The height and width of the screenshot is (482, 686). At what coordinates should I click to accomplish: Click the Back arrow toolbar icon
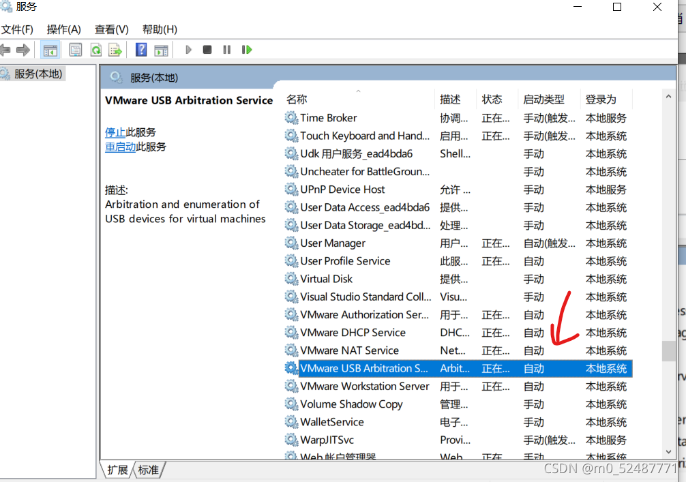5,50
